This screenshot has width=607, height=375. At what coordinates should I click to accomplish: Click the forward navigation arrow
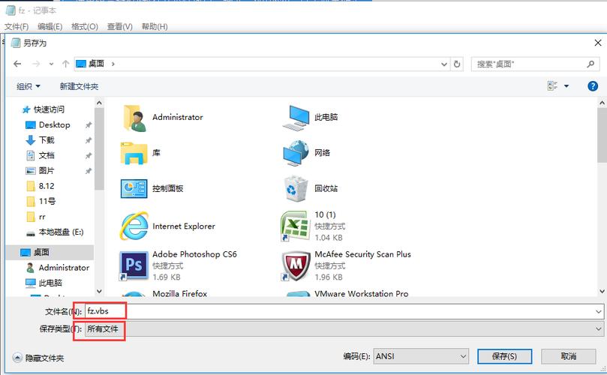36,64
